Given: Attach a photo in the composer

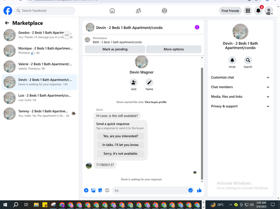Looking at the screenshot, I should pyautogui.click(x=93, y=190).
